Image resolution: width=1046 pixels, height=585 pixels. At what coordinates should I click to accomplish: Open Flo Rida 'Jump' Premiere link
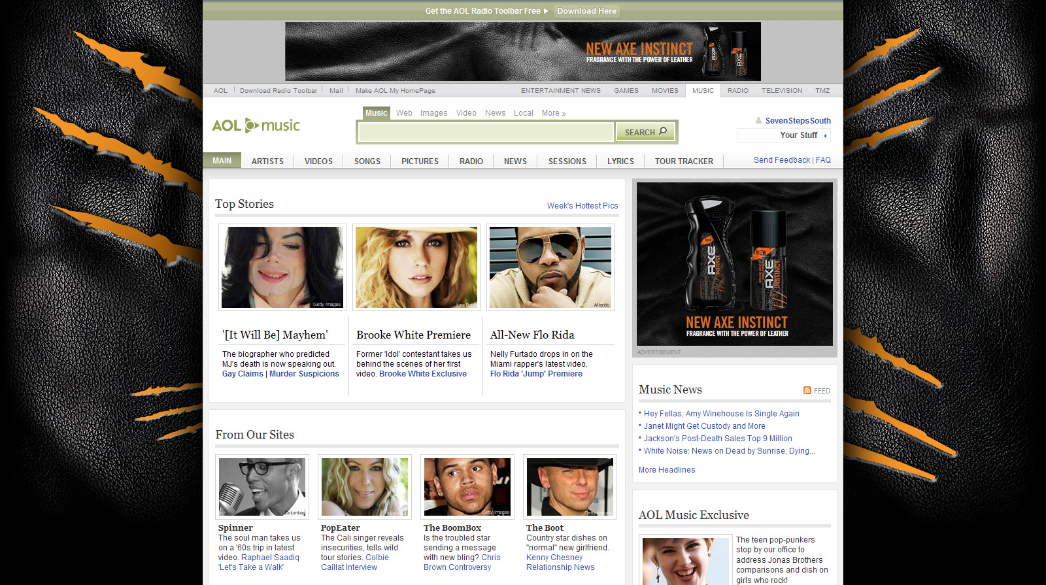click(536, 374)
